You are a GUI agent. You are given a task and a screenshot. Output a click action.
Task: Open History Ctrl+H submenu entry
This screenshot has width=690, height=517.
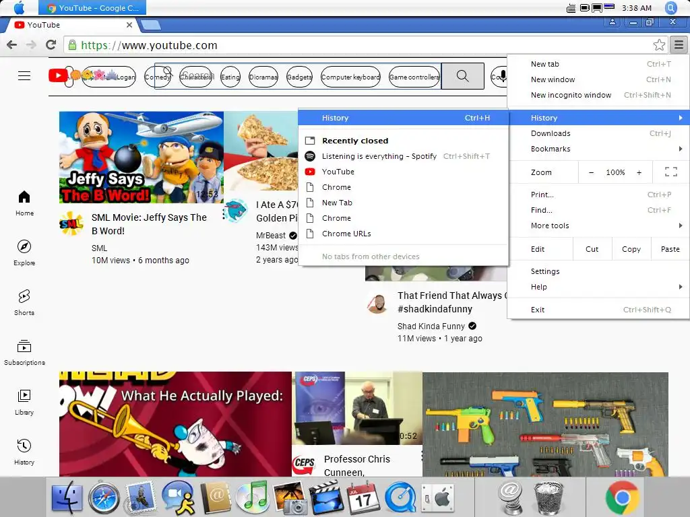tap(403, 117)
